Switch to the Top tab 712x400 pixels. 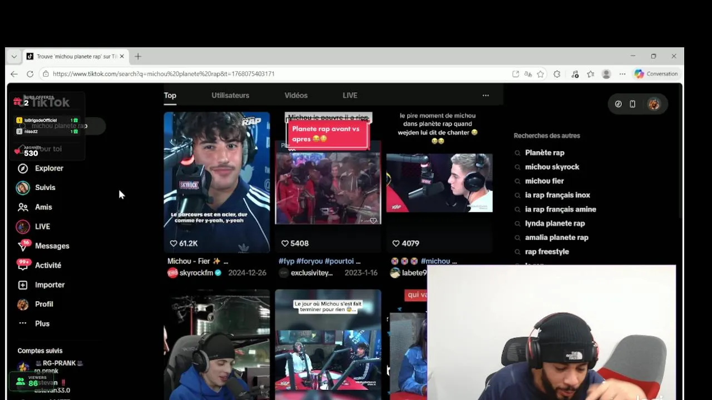170,96
